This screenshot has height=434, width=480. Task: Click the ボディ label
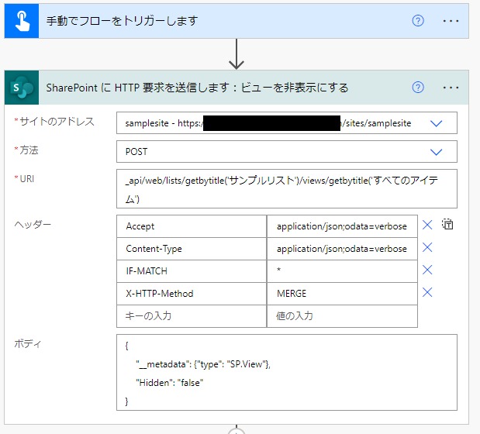tap(28, 344)
